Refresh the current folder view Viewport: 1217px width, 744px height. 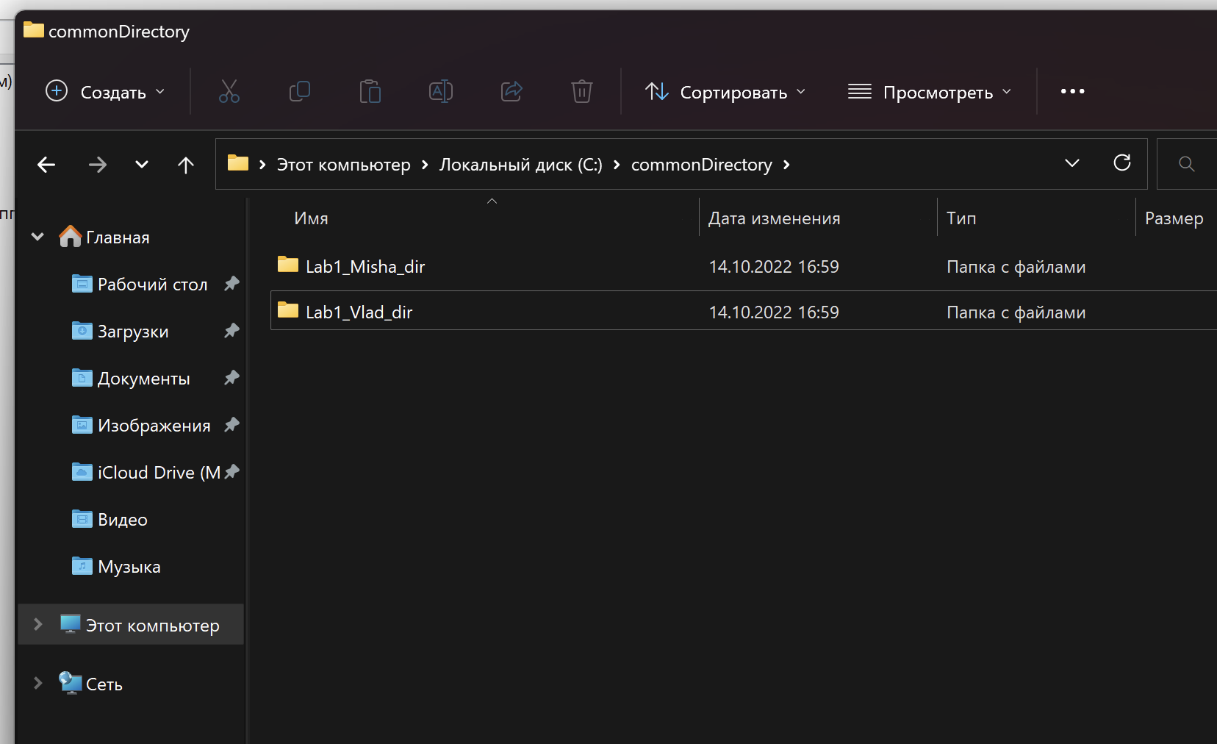click(1121, 163)
